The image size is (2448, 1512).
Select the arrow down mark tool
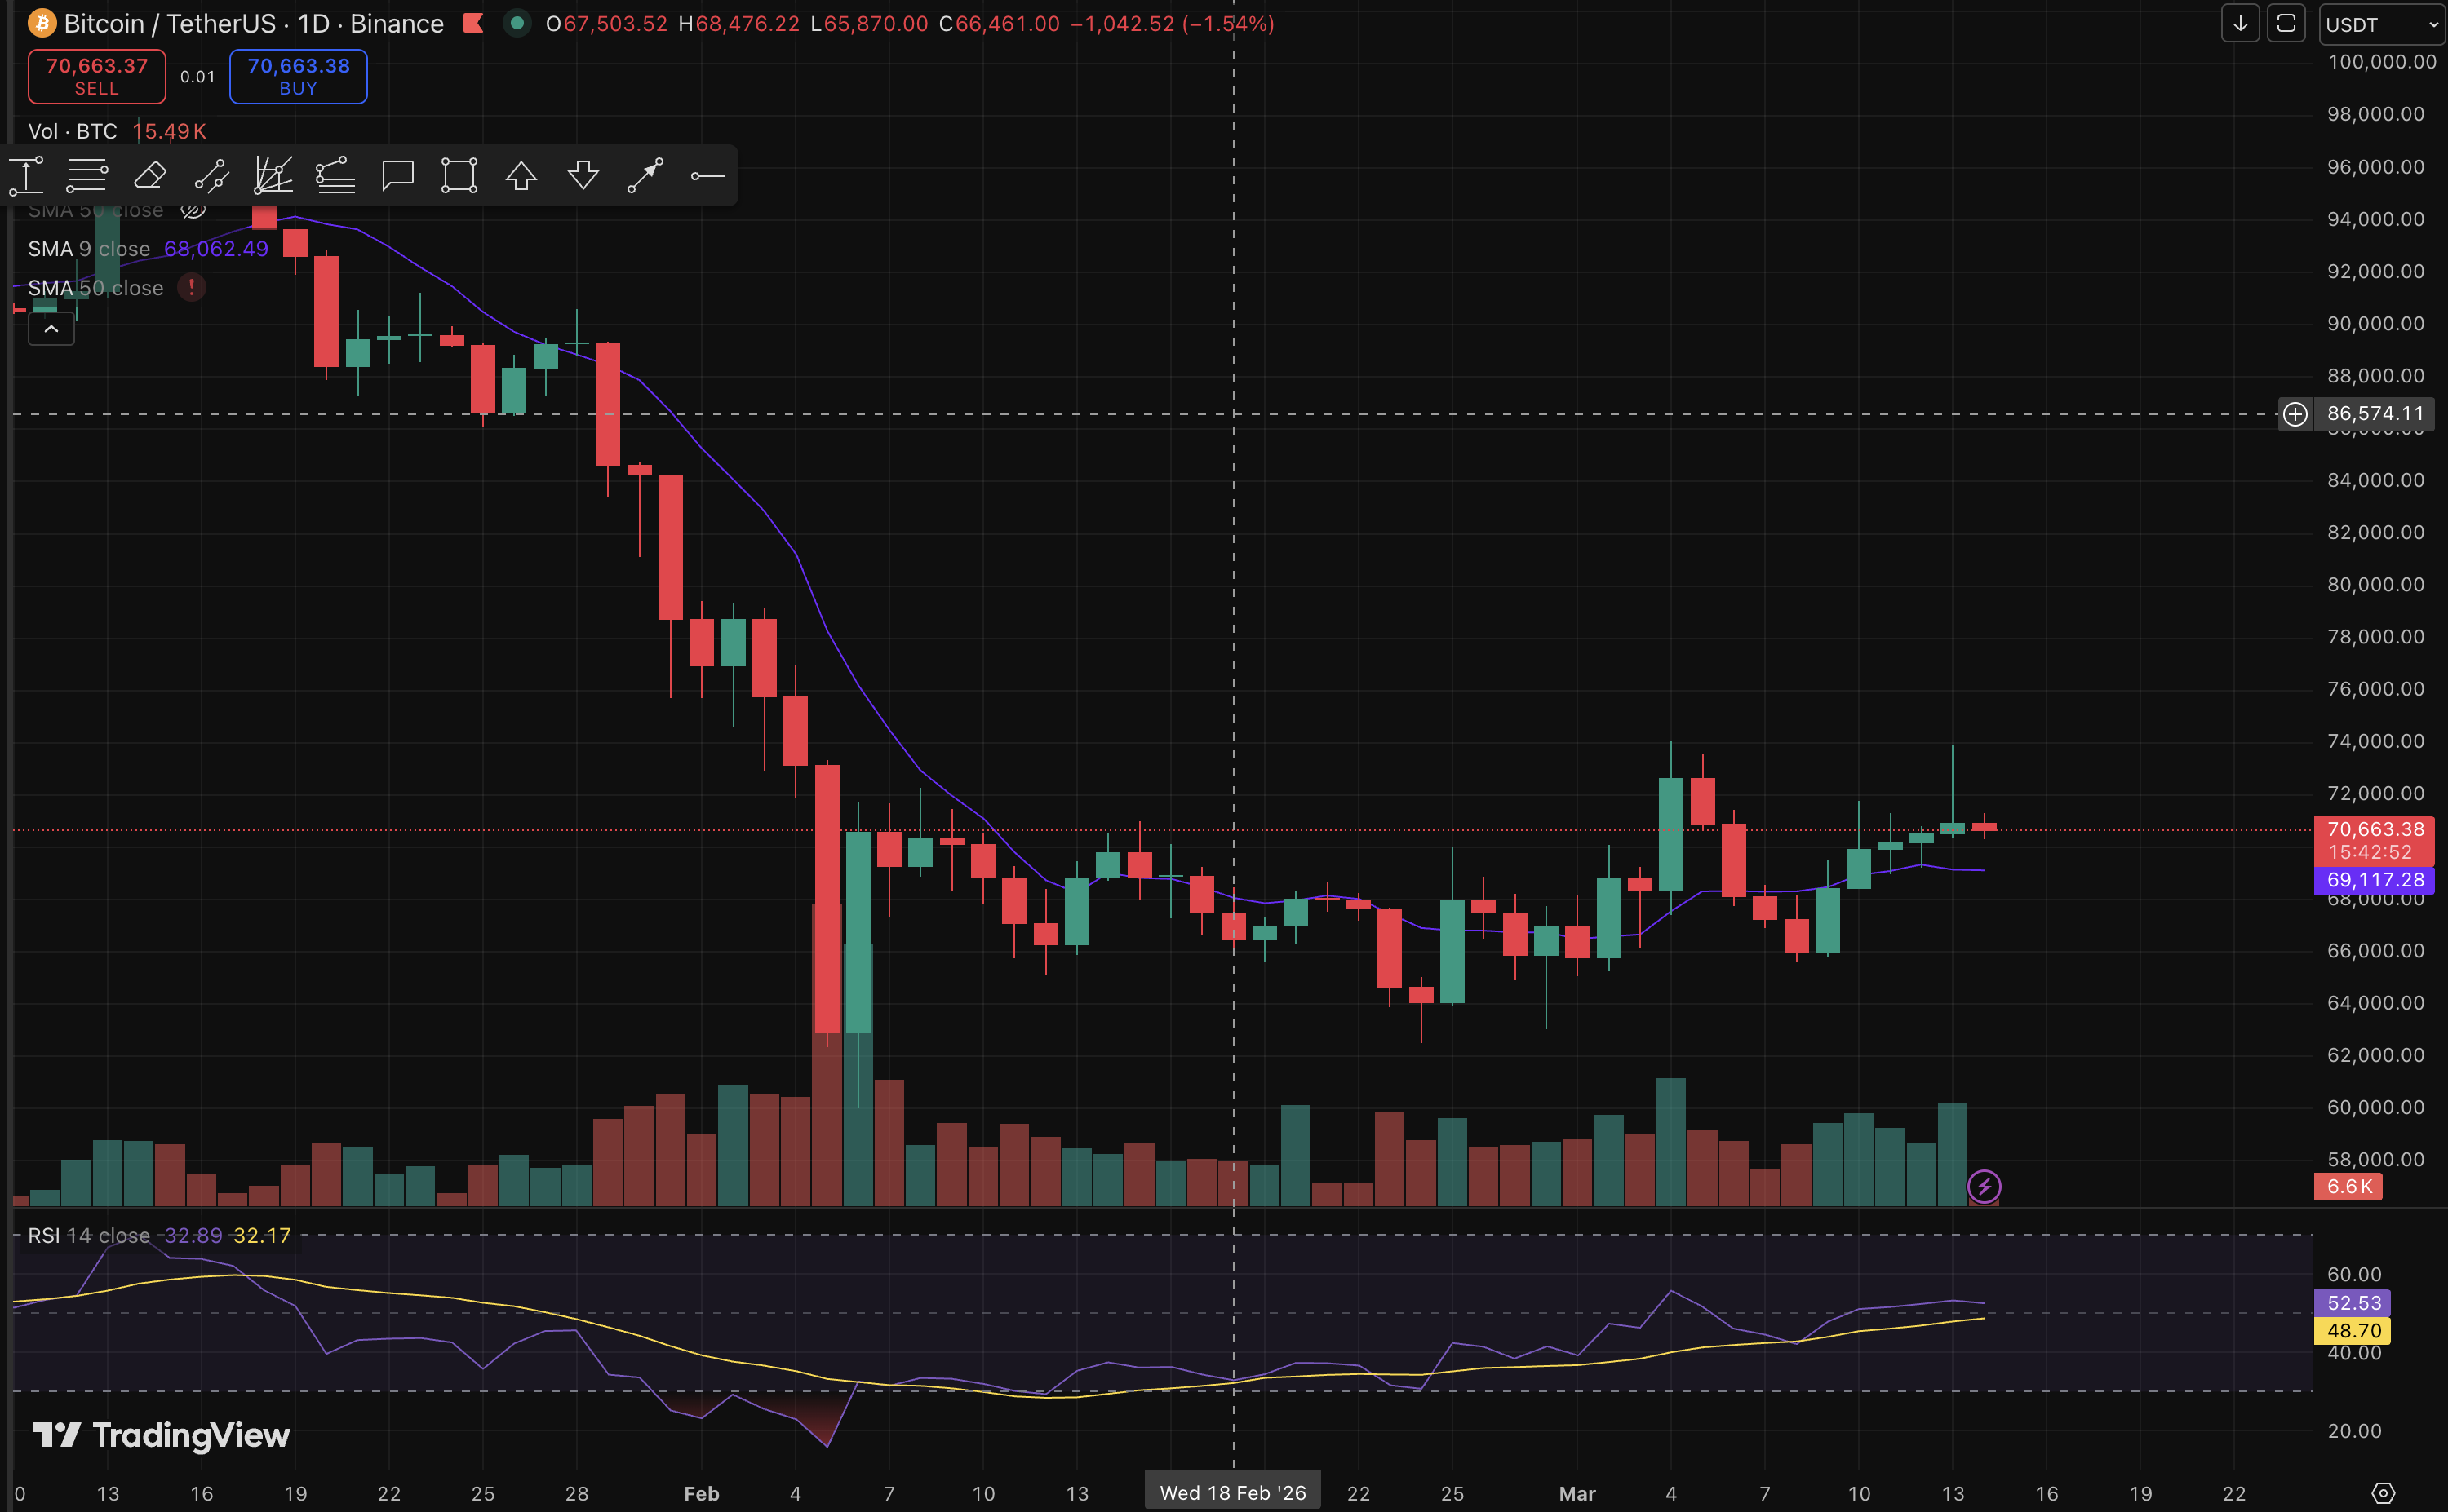(x=583, y=176)
